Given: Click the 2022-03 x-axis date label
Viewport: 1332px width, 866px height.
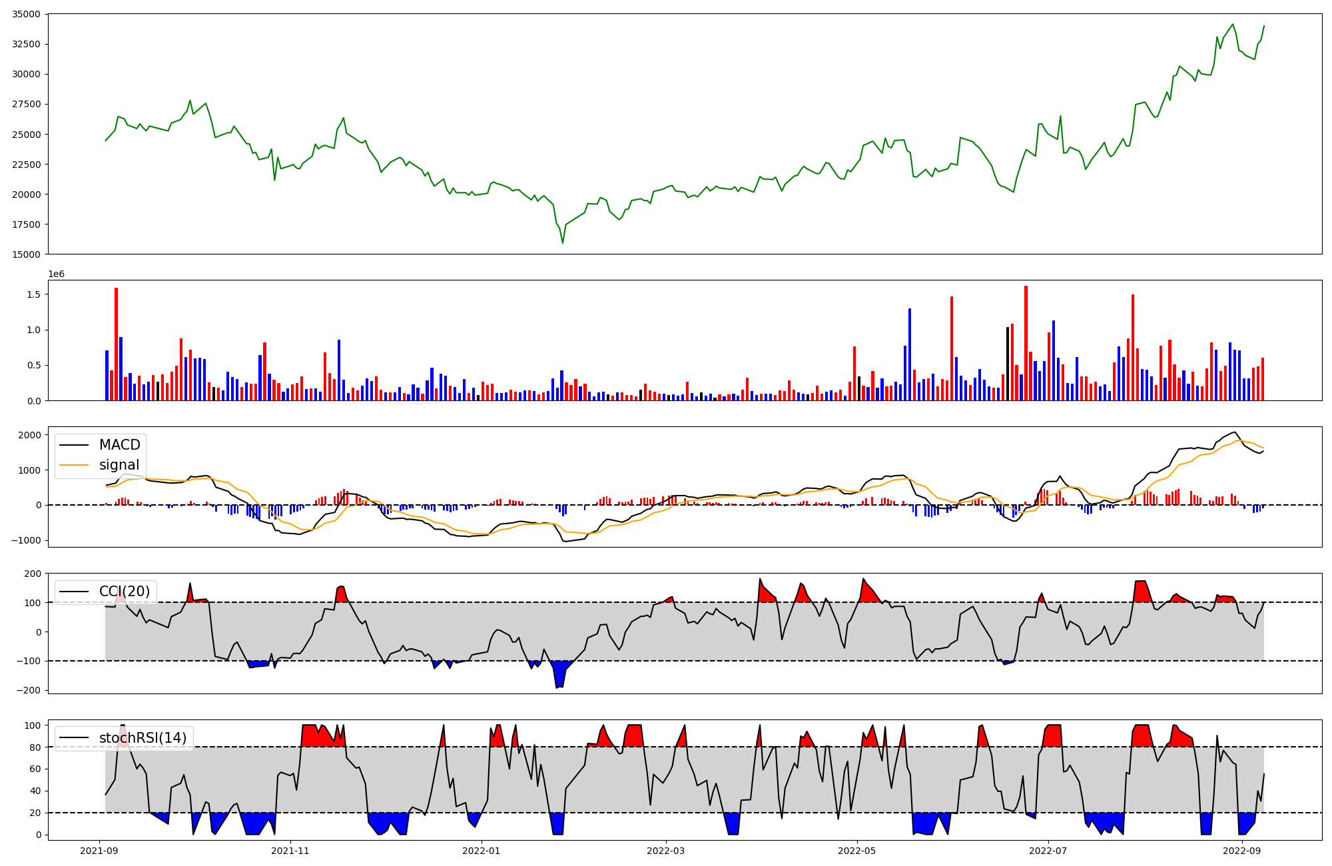Looking at the screenshot, I should [666, 851].
